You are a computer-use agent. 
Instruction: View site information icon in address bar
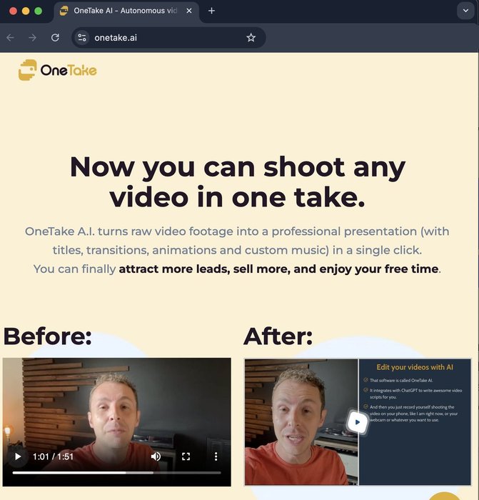pos(82,38)
